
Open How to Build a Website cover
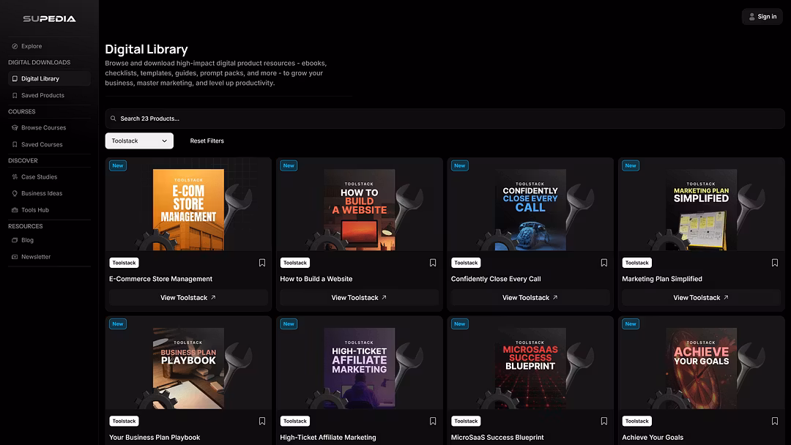pos(359,209)
